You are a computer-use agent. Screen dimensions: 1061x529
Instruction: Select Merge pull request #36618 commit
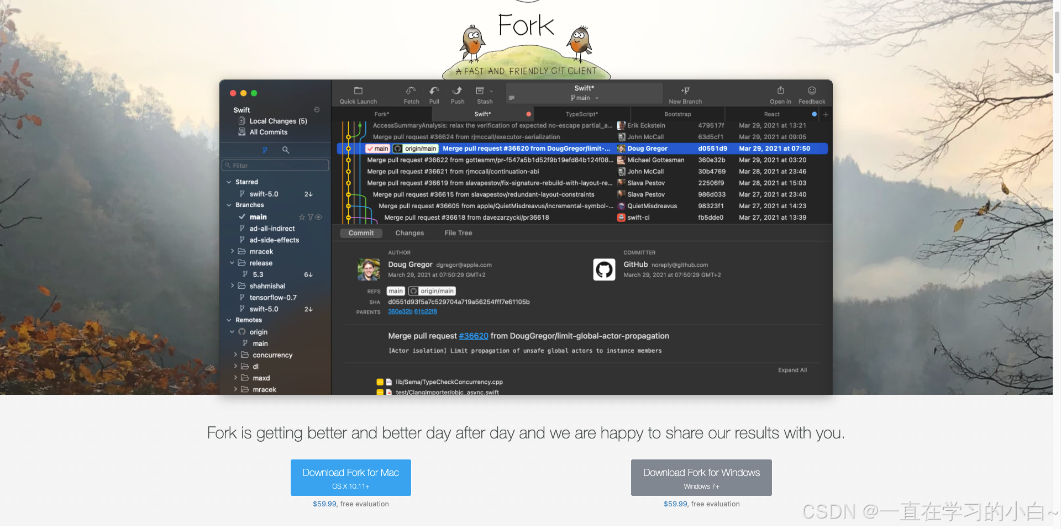pos(582,218)
